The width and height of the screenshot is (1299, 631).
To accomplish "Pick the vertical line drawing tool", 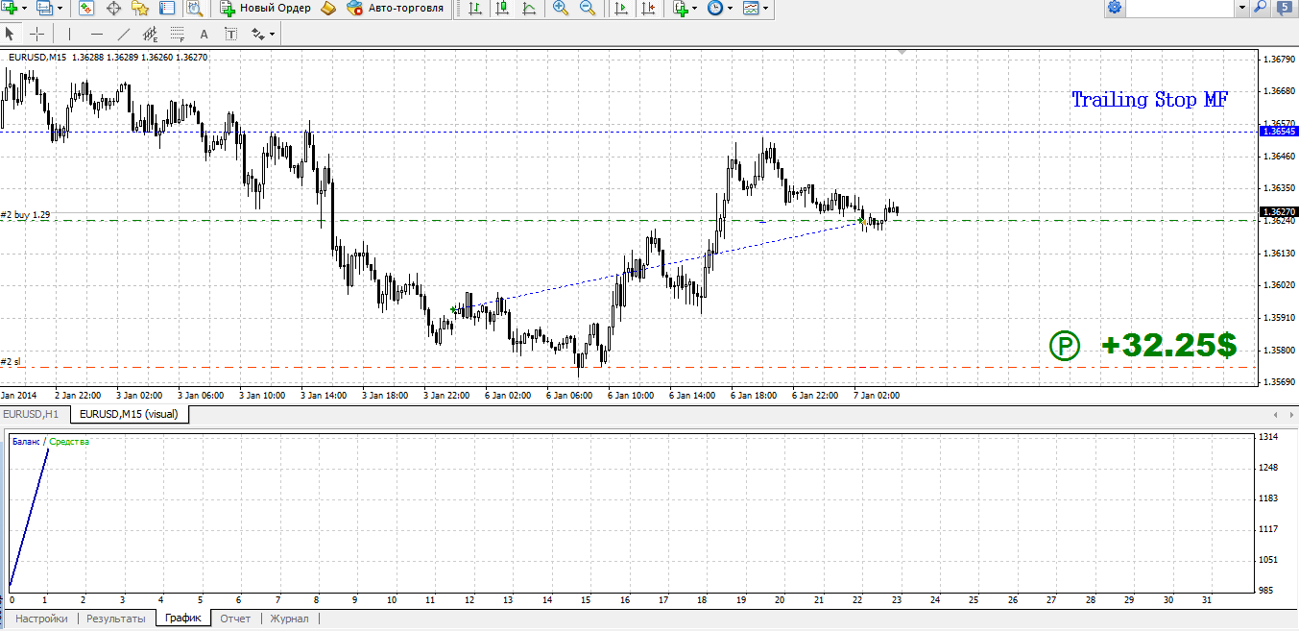I will click(70, 35).
